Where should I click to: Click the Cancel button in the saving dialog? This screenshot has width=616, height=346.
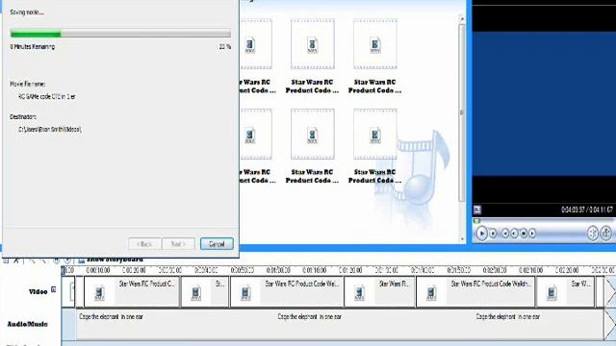pos(217,243)
